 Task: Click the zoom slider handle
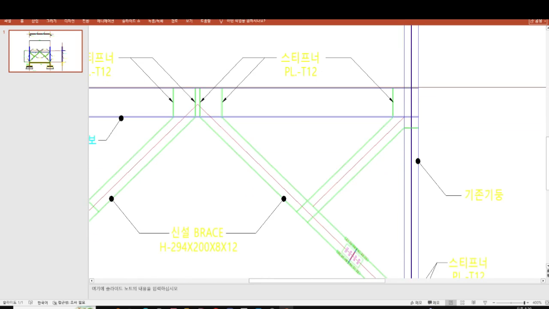pos(524,303)
